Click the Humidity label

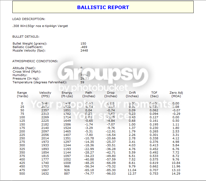tap(20, 75)
